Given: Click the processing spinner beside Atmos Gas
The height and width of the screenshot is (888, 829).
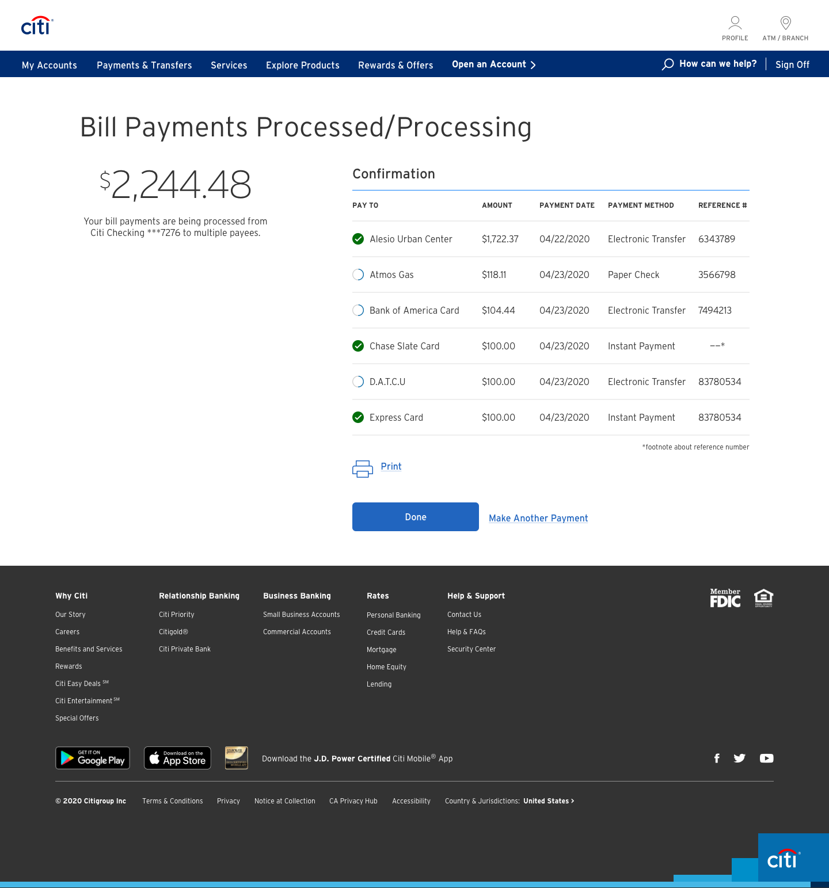Looking at the screenshot, I should click(358, 275).
